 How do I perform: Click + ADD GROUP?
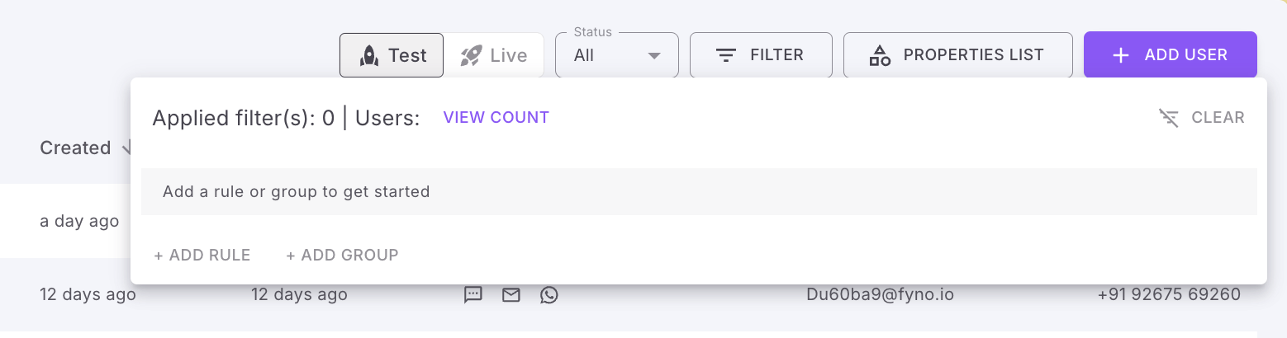[342, 256]
